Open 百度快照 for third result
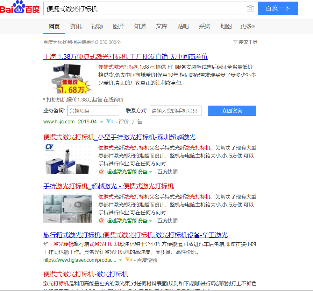 click(167, 221)
